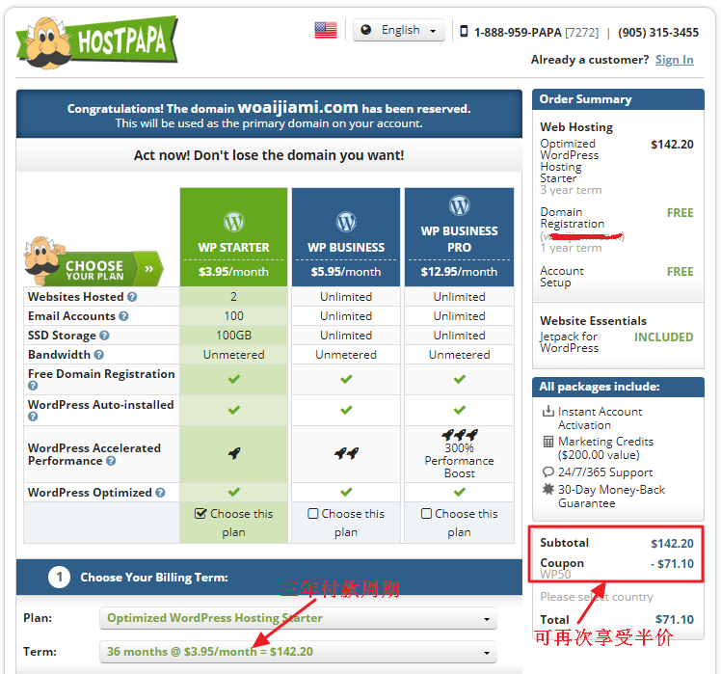Image resolution: width=721 pixels, height=674 pixels.
Task: Click the (905) 315-3455 phone number
Action: pos(658,33)
